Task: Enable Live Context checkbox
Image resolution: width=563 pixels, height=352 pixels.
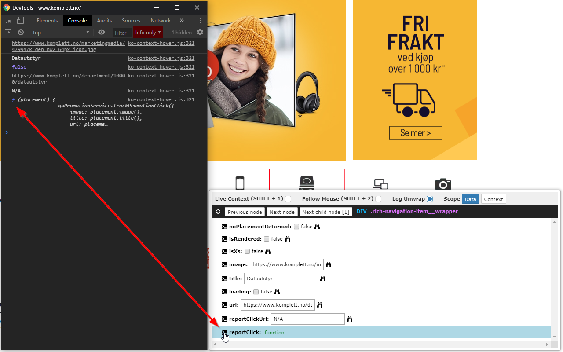Action: [x=288, y=199]
